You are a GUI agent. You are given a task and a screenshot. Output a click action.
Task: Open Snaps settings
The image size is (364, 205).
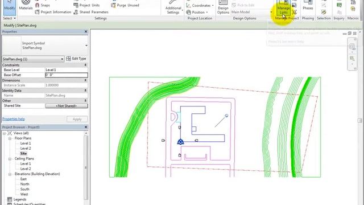(x=43, y=5)
